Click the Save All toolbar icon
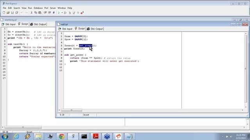The width and height of the screenshot is (250, 140). (x=17, y=12)
